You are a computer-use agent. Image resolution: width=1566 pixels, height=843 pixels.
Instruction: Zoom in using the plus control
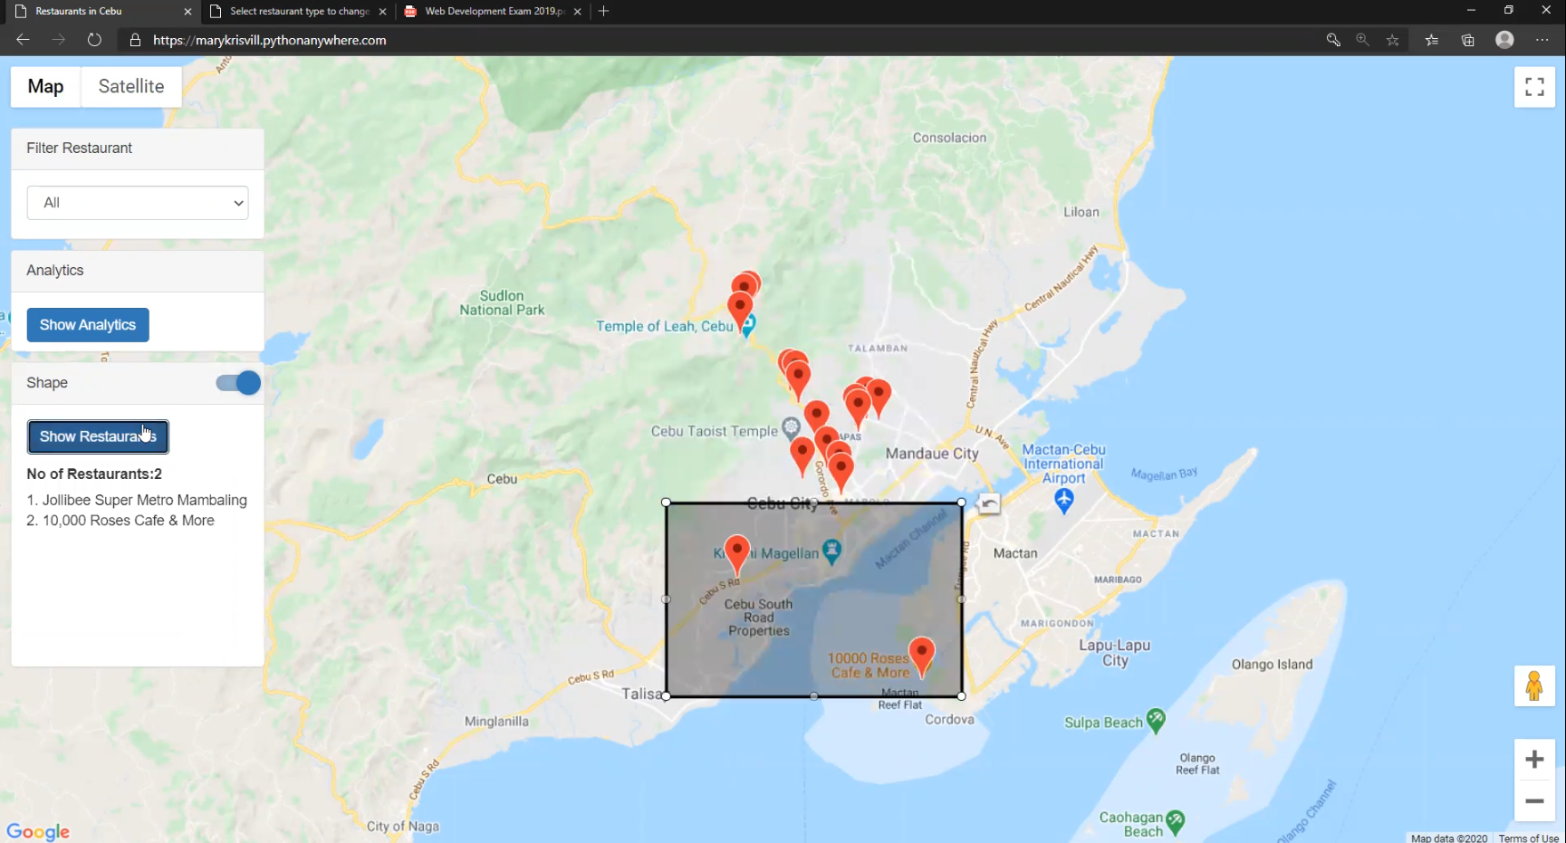(1534, 759)
